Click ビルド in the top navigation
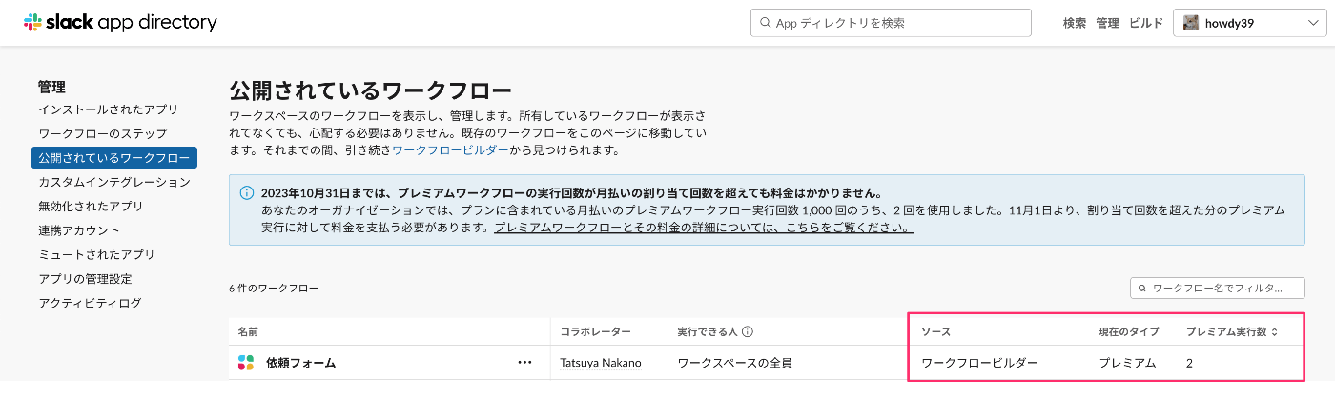The height and width of the screenshot is (398, 1335). tap(1145, 23)
